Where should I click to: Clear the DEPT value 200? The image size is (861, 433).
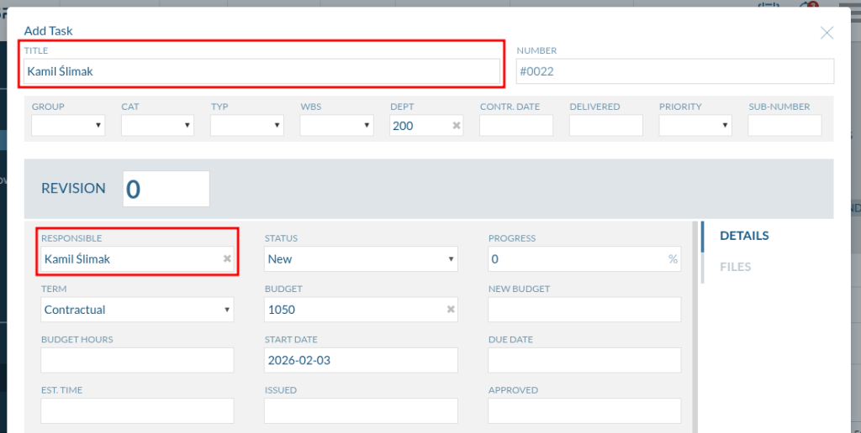point(457,126)
